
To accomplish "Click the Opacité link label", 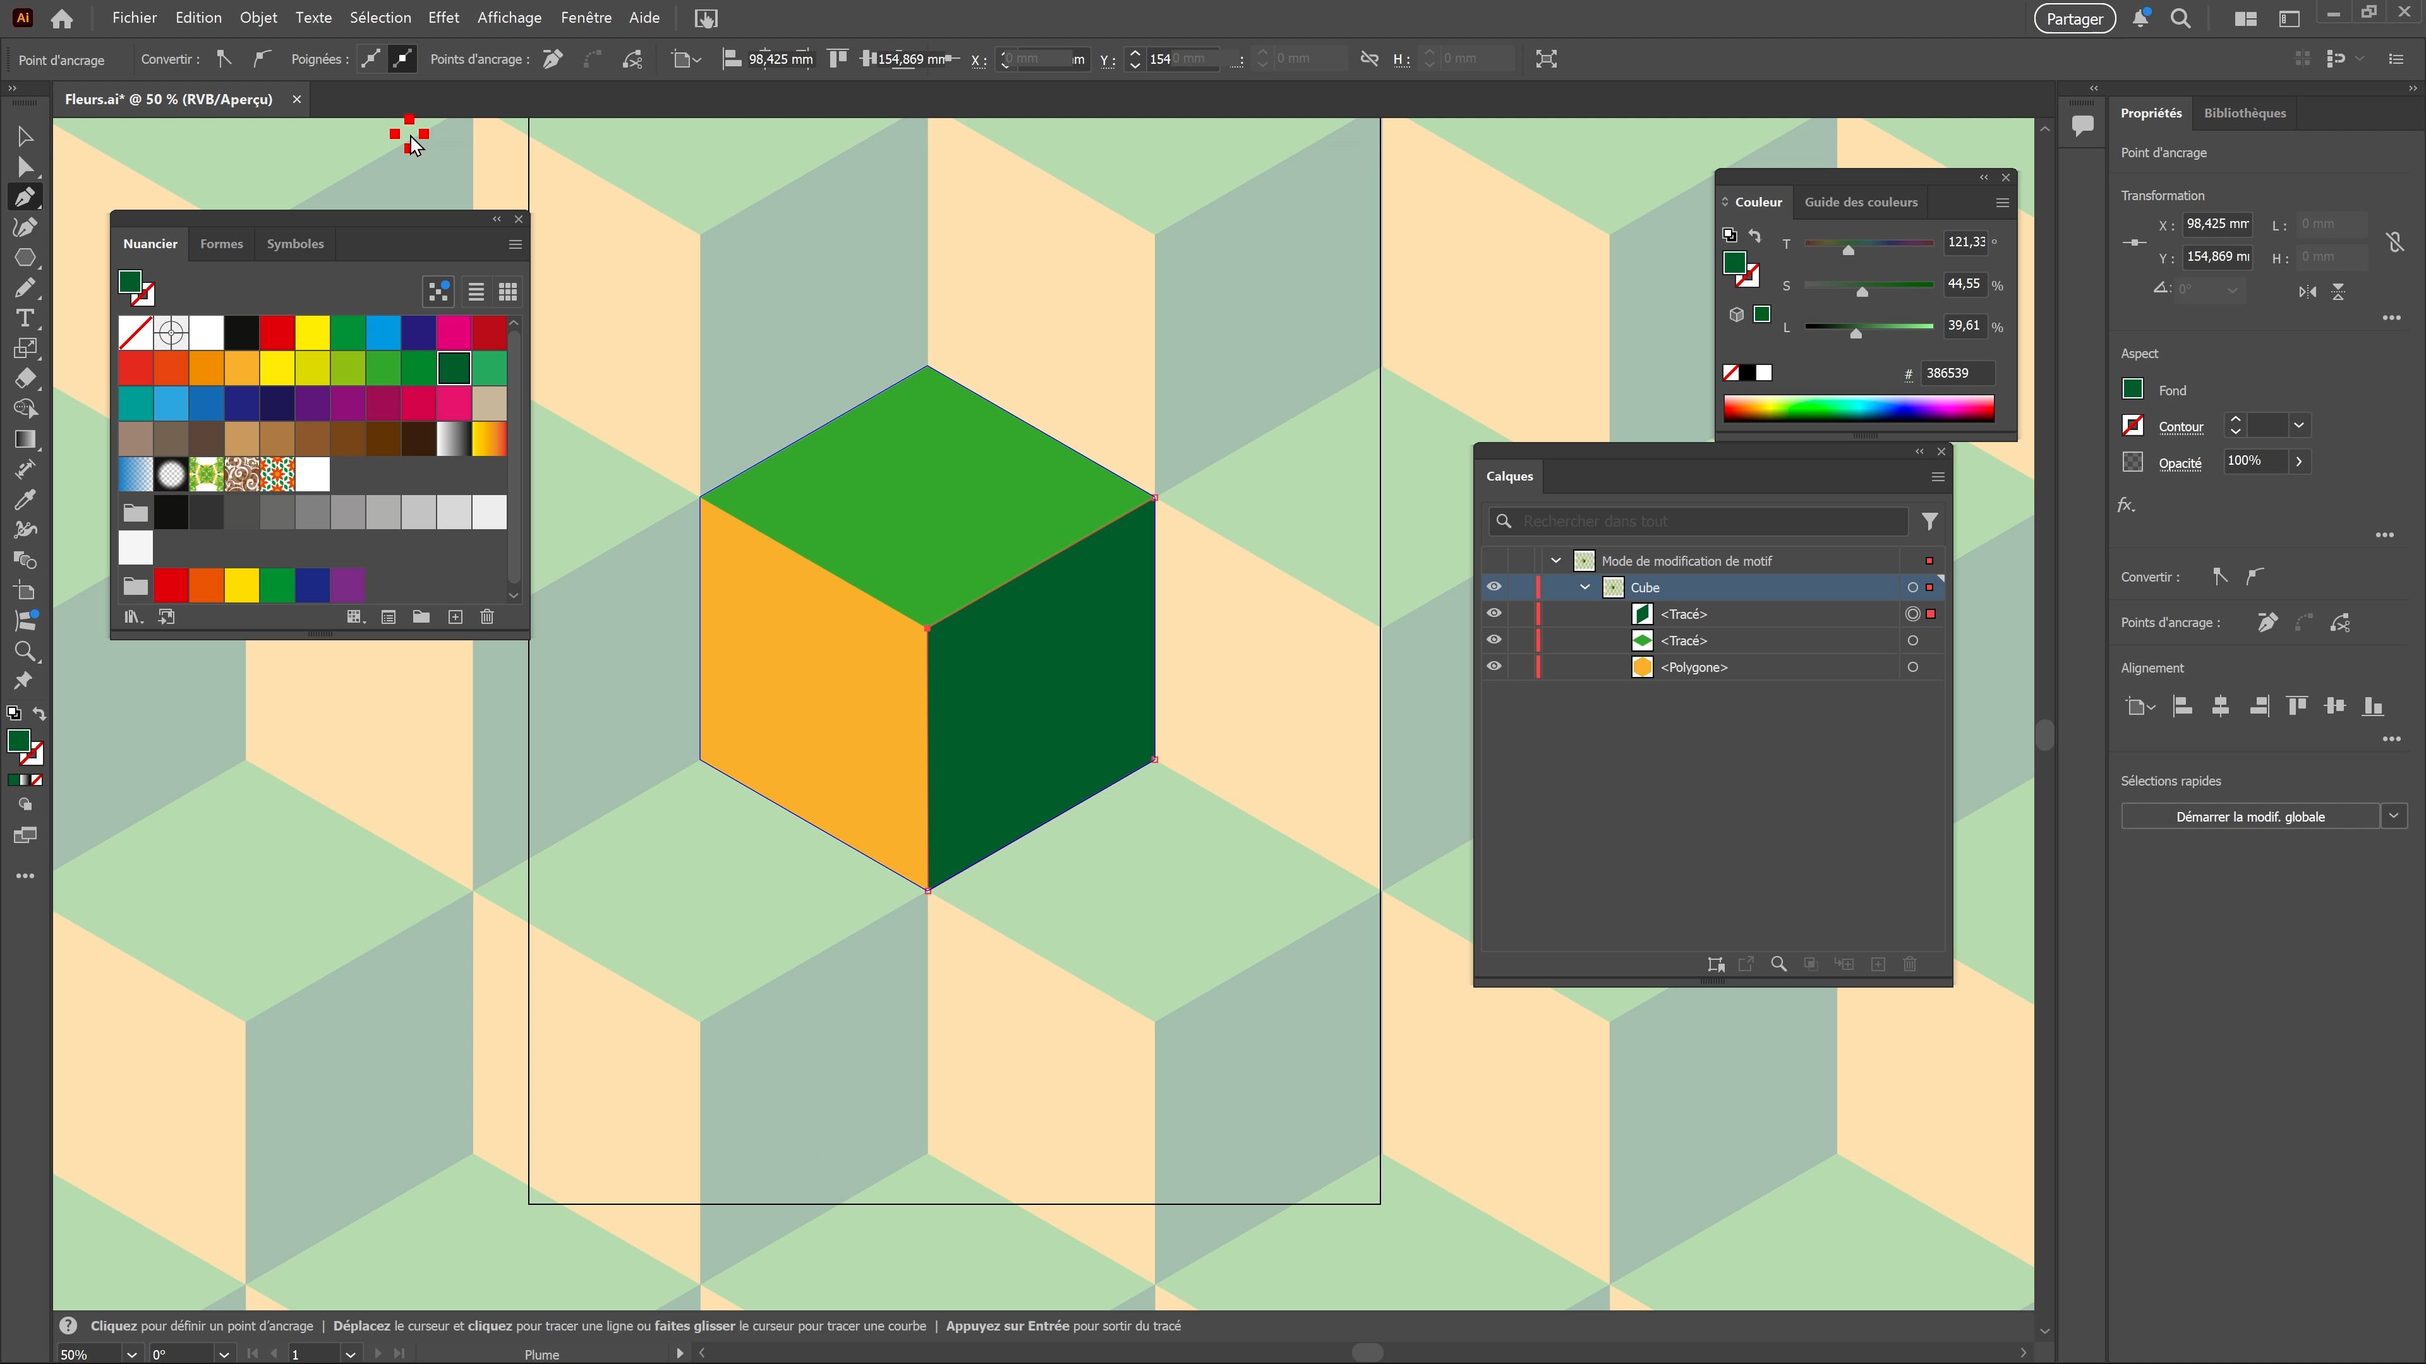I will pos(2179,463).
